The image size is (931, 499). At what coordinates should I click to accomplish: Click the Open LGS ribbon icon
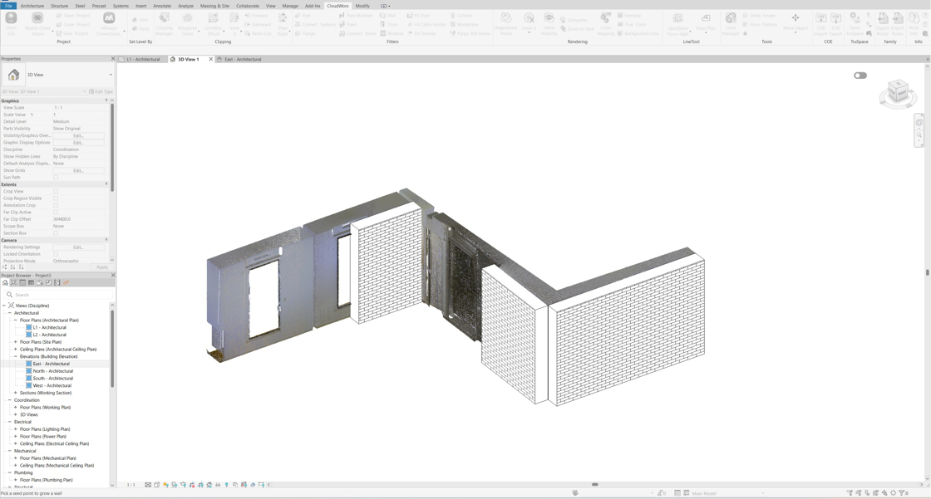11,23
